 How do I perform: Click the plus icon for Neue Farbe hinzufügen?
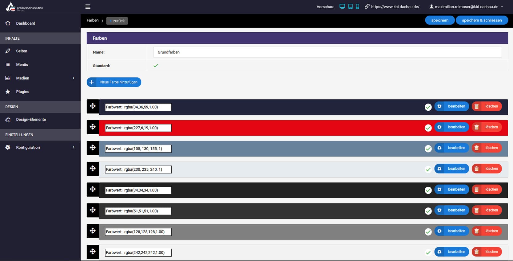92,82
